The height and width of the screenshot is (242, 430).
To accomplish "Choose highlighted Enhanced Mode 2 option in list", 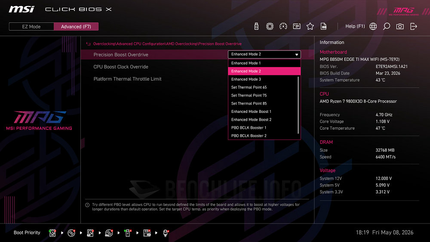I will [264, 71].
